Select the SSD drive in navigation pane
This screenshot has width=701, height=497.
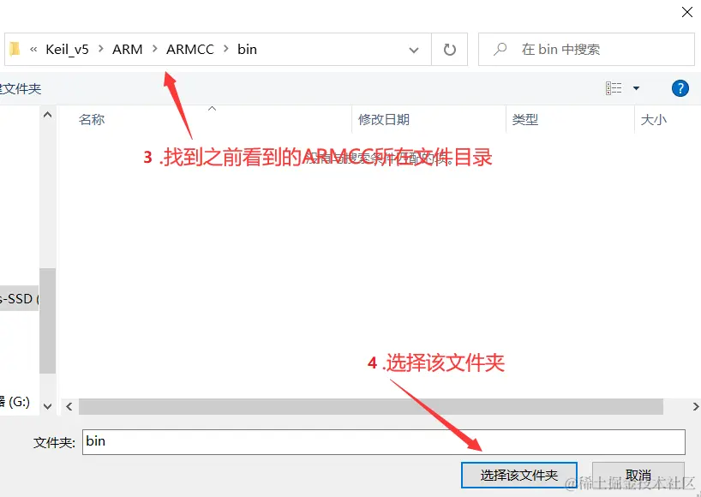(19, 298)
